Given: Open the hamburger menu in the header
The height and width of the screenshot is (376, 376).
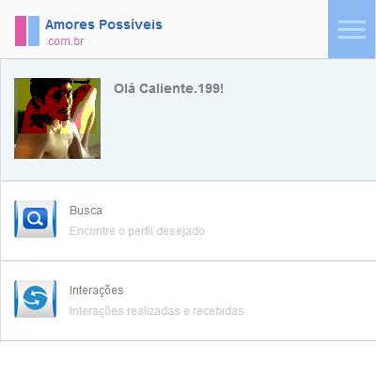Looking at the screenshot, I should [352, 29].
